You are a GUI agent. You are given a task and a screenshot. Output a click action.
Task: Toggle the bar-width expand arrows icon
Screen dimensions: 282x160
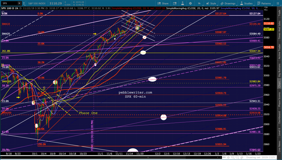tap(224, 158)
